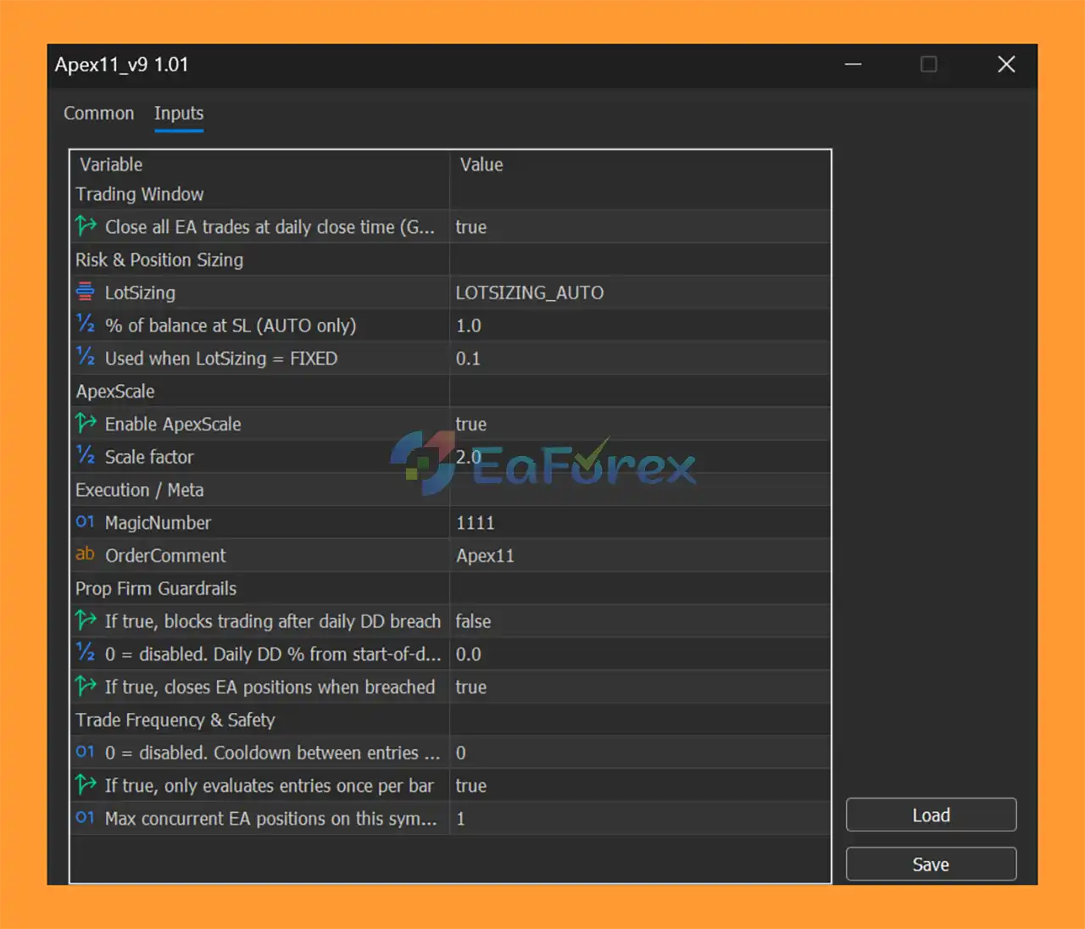Open the LOTSIZING_AUTO dropdown value
Screen dimensions: 1085x929
click(529, 292)
